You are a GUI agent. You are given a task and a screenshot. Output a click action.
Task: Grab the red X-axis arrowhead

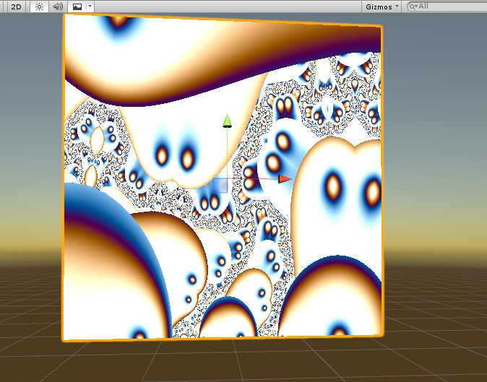coord(285,178)
